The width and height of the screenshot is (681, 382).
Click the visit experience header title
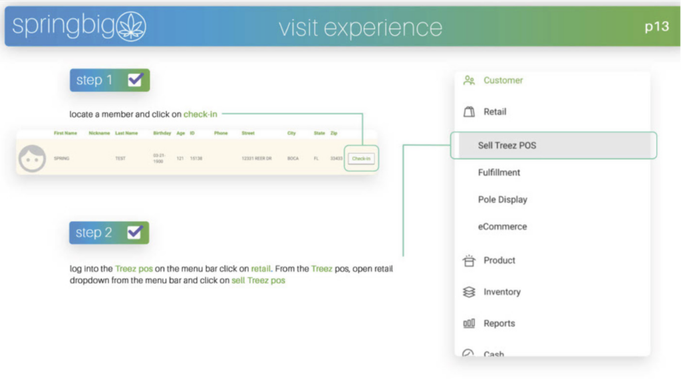pos(360,27)
